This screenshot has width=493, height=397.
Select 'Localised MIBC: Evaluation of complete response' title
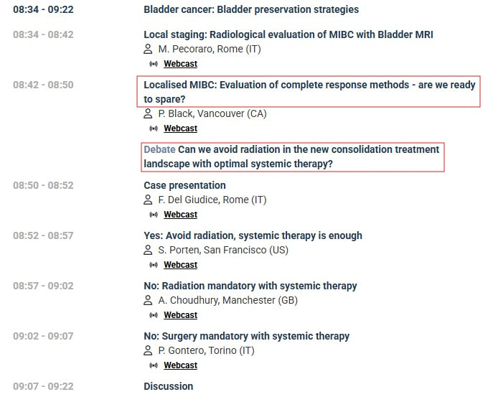coord(309,92)
